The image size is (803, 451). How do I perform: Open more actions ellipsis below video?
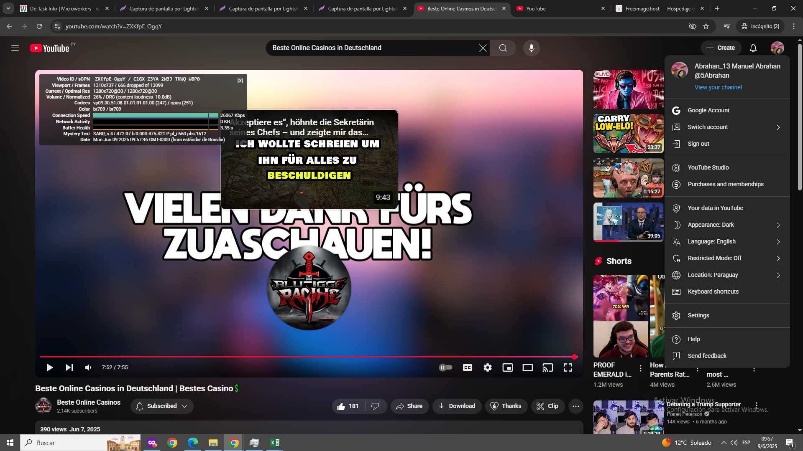coord(576,406)
